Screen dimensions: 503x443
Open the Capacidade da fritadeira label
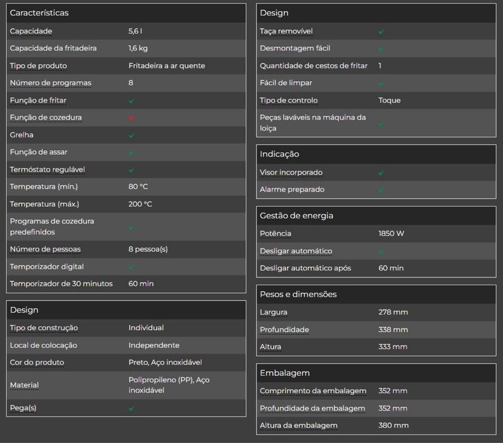point(53,48)
